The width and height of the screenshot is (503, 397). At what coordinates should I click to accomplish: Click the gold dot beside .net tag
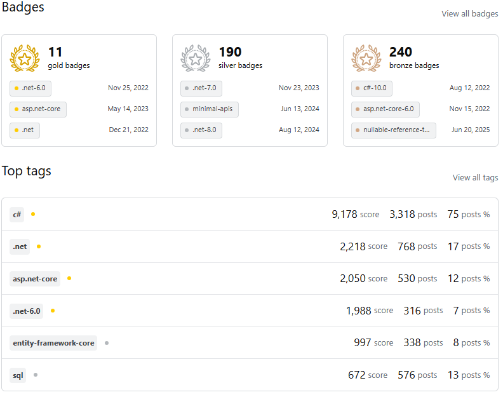pyautogui.click(x=39, y=246)
